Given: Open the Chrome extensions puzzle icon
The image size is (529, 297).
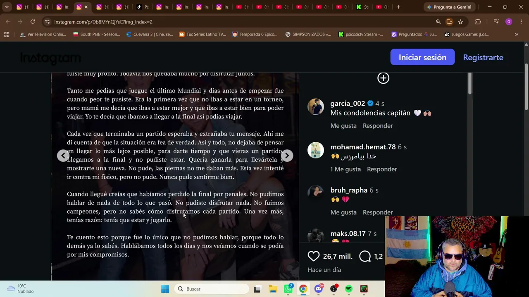Looking at the screenshot, I should (x=478, y=21).
